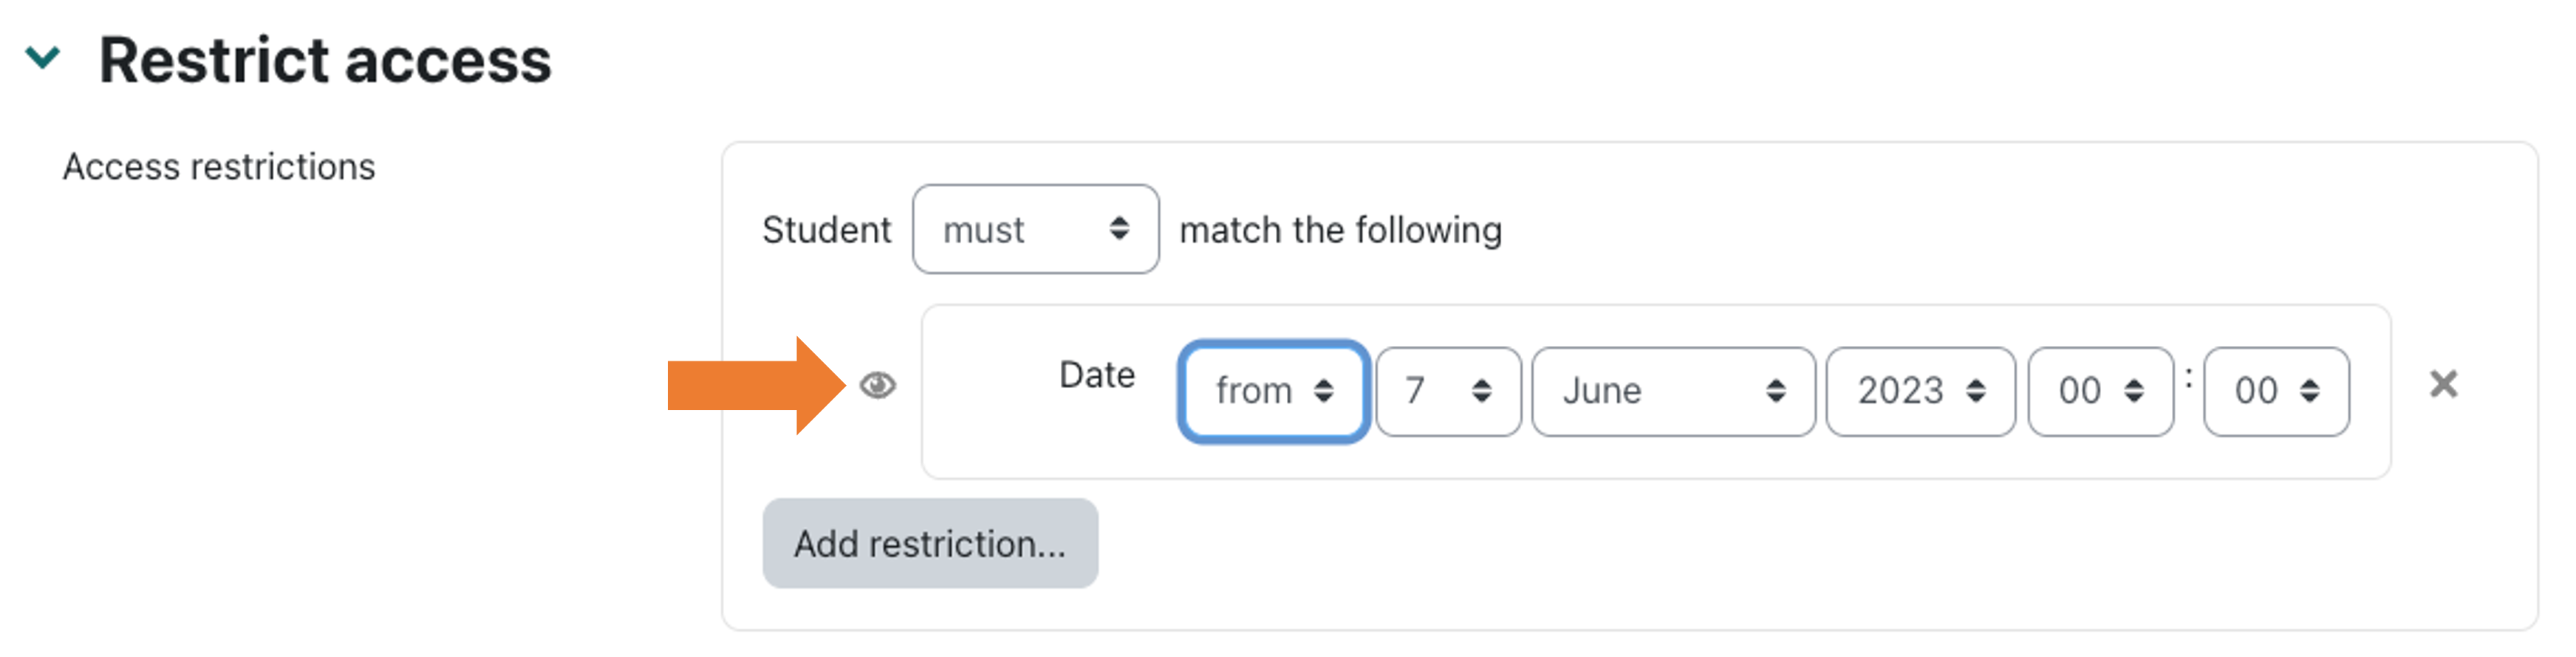The height and width of the screenshot is (657, 2576).
Task: Click the arrows icon in the "from" selector
Action: (1324, 391)
